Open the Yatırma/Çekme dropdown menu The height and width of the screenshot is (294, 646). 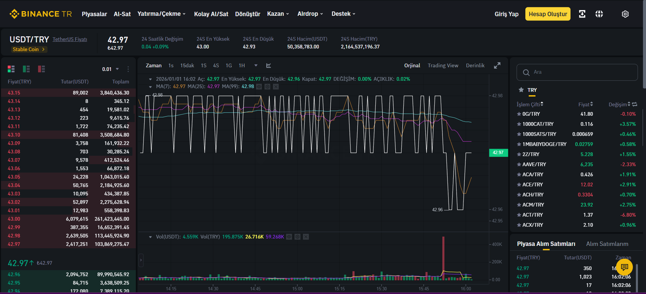point(161,14)
